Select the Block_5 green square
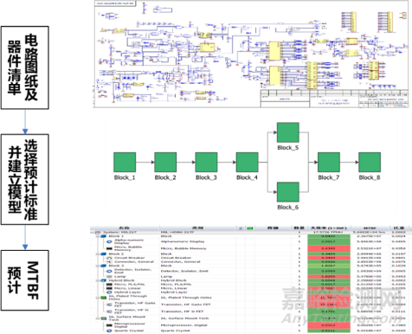 (x=288, y=132)
